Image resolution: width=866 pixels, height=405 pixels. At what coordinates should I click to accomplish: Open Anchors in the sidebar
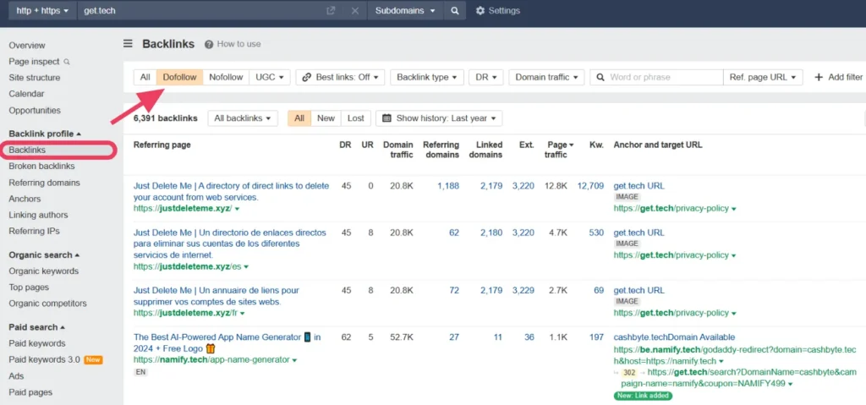(x=25, y=199)
